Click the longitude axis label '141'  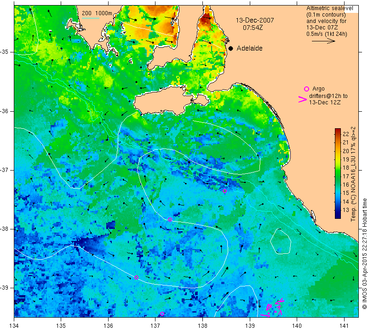click(344, 326)
